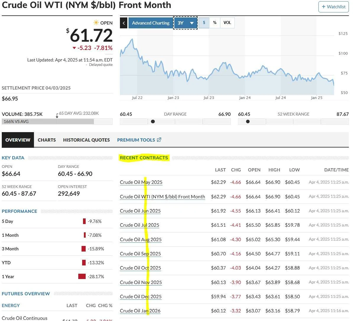
Task: Open Crude Oil WTI Front Month contract link
Action: (x=162, y=197)
